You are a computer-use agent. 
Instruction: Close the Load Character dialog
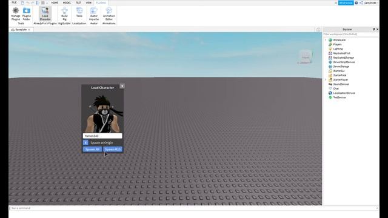(x=122, y=86)
